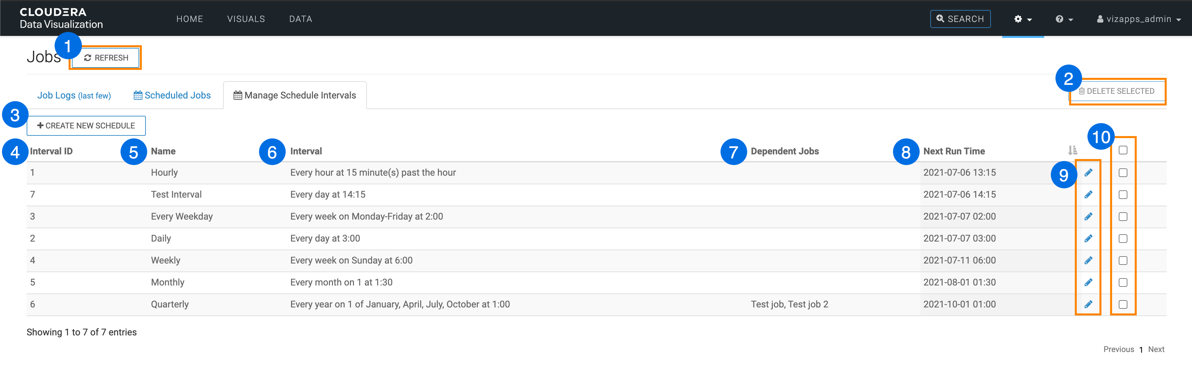Expand the help question-mark menu
Image resolution: width=1192 pixels, height=366 pixels.
click(x=1064, y=19)
